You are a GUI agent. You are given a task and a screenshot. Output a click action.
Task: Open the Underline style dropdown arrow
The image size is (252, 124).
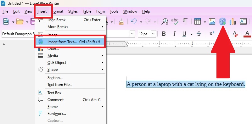click(192, 34)
